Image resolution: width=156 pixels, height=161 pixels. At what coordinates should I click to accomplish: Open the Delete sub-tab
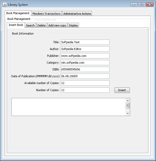click(41, 25)
